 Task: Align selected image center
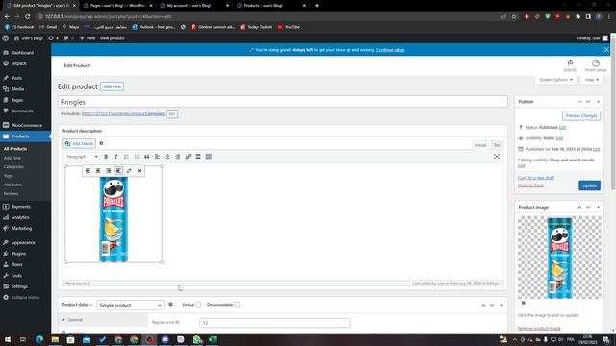98,171
